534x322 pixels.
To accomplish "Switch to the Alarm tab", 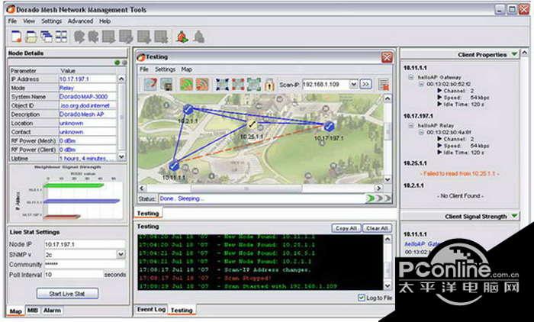I will click(52, 311).
